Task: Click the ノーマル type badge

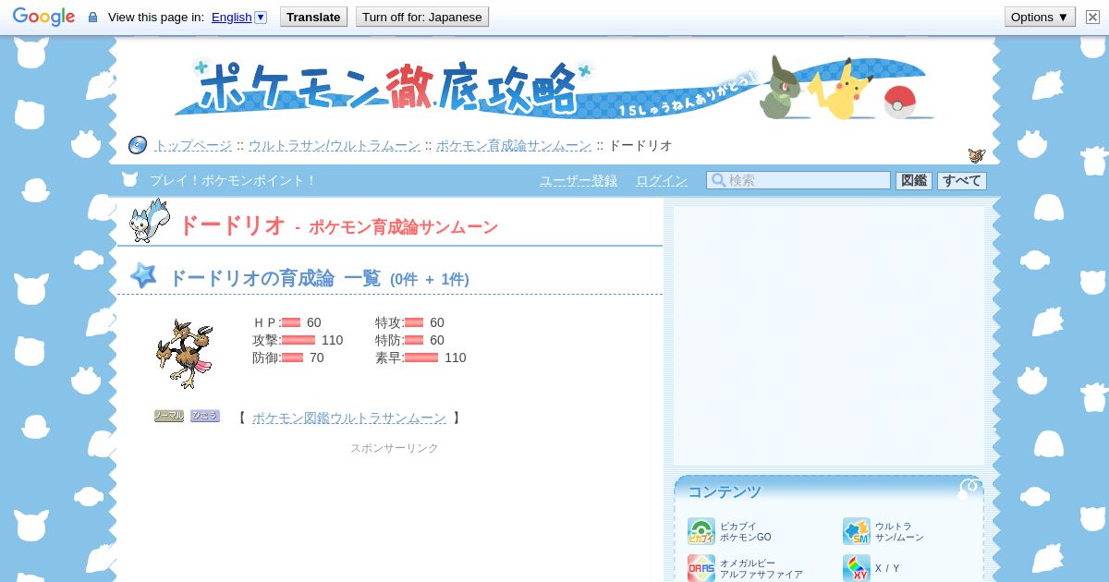Action: (x=169, y=416)
